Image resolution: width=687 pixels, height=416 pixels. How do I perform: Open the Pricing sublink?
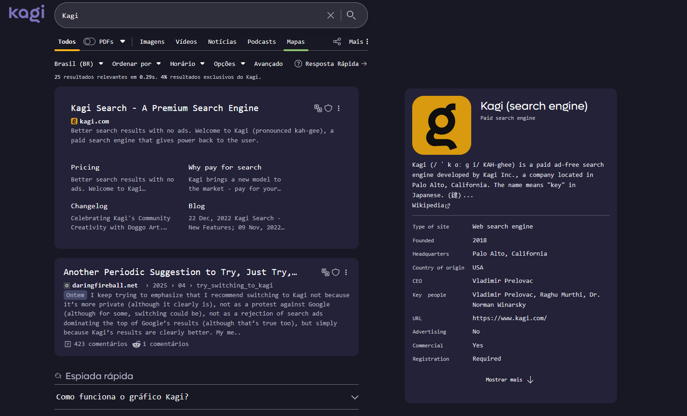85,167
